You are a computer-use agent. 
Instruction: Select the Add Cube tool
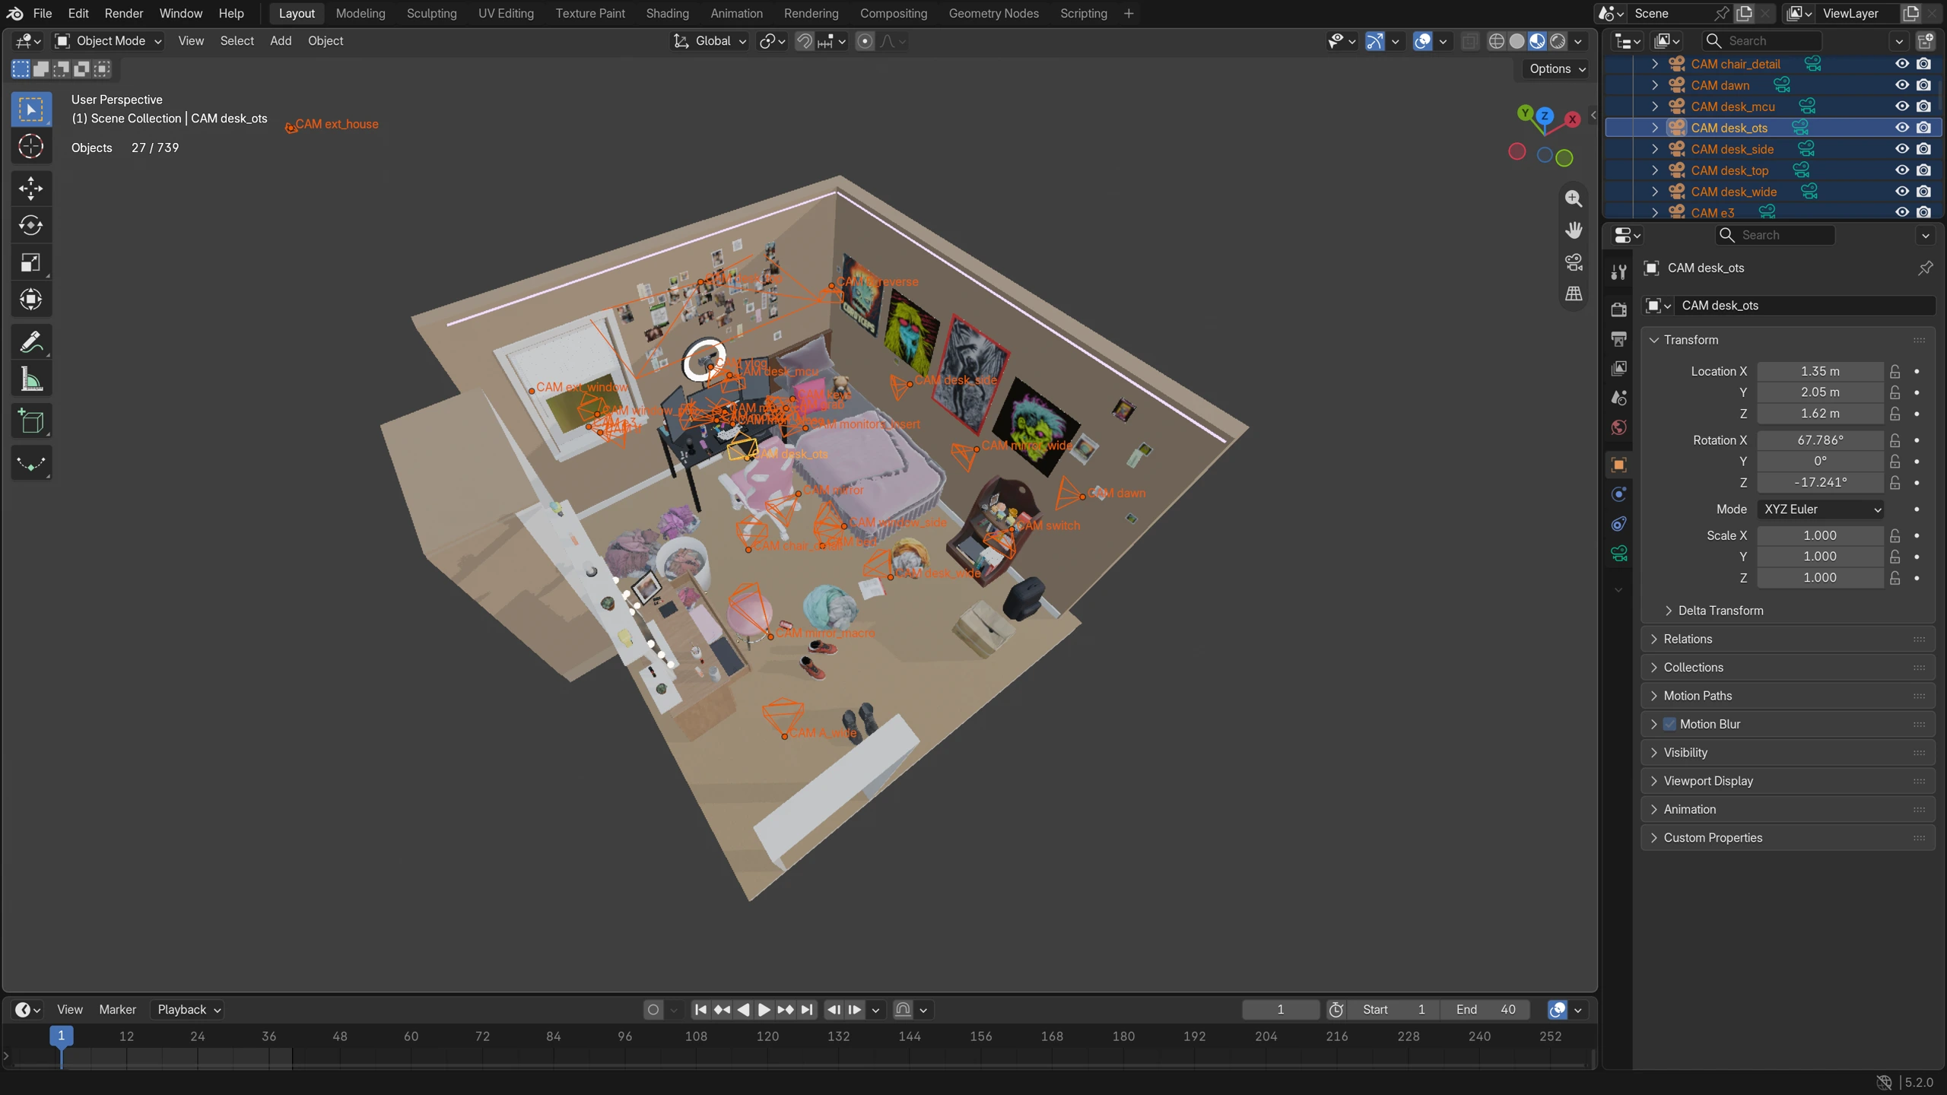[31, 421]
